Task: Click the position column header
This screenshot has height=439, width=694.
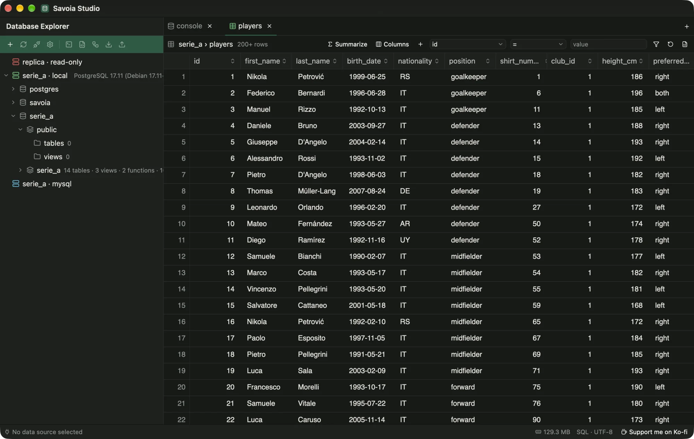Action: coord(469,61)
